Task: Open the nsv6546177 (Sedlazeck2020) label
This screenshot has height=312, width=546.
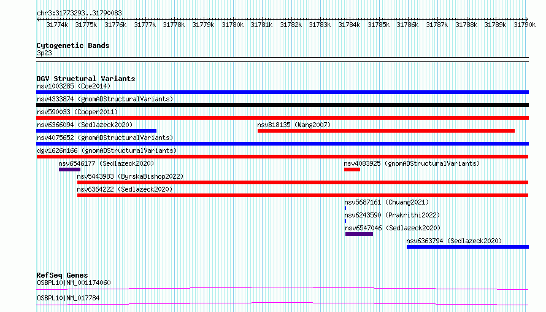Action: [x=106, y=163]
